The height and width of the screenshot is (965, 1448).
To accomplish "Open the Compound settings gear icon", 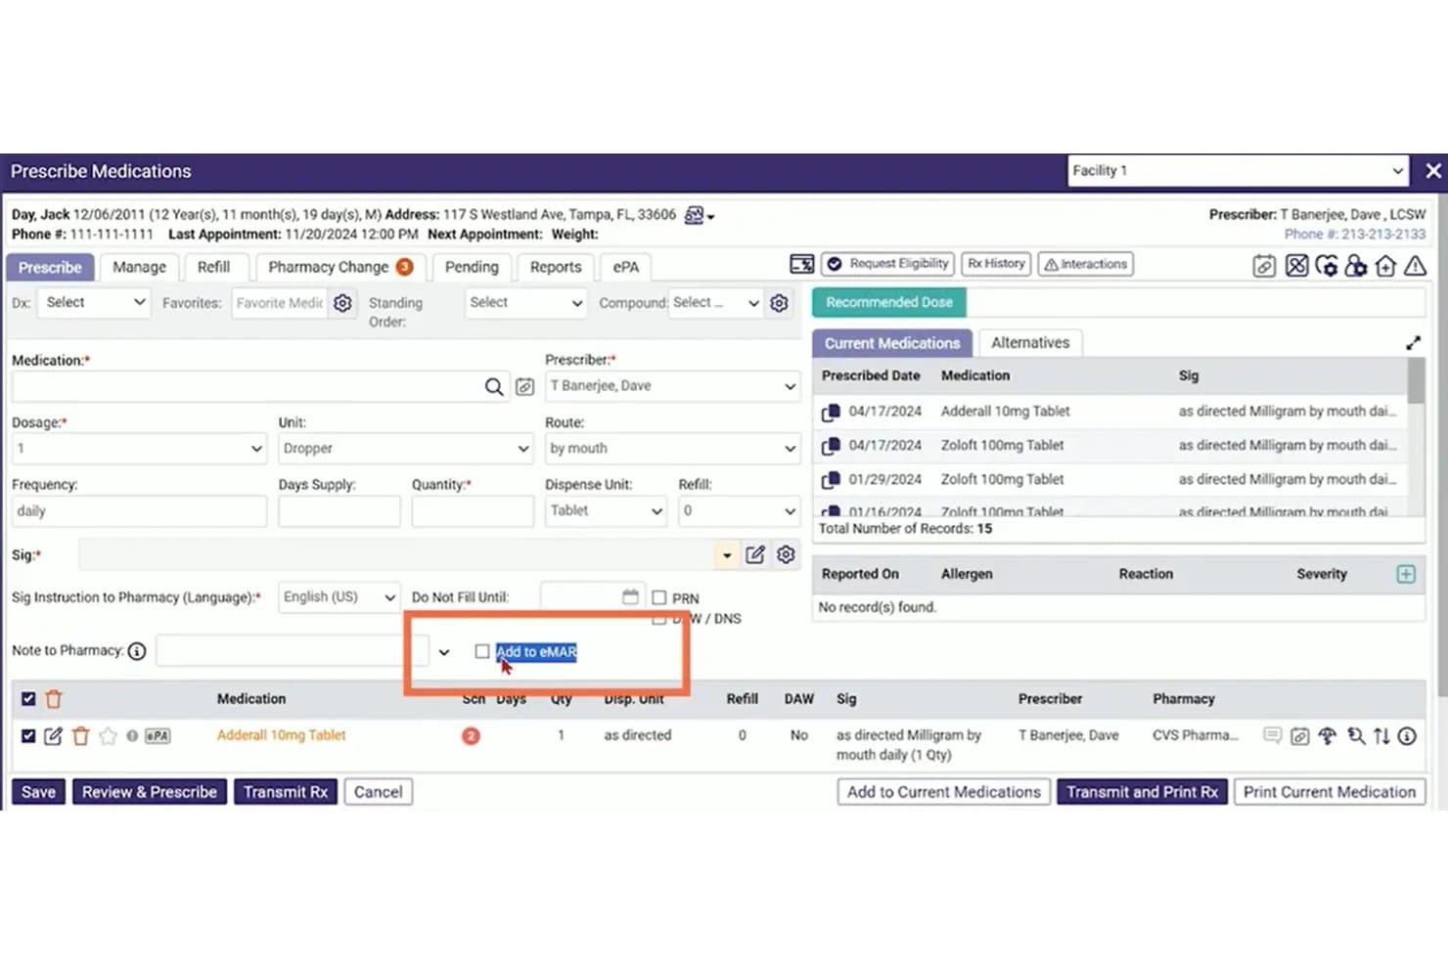I will (779, 303).
